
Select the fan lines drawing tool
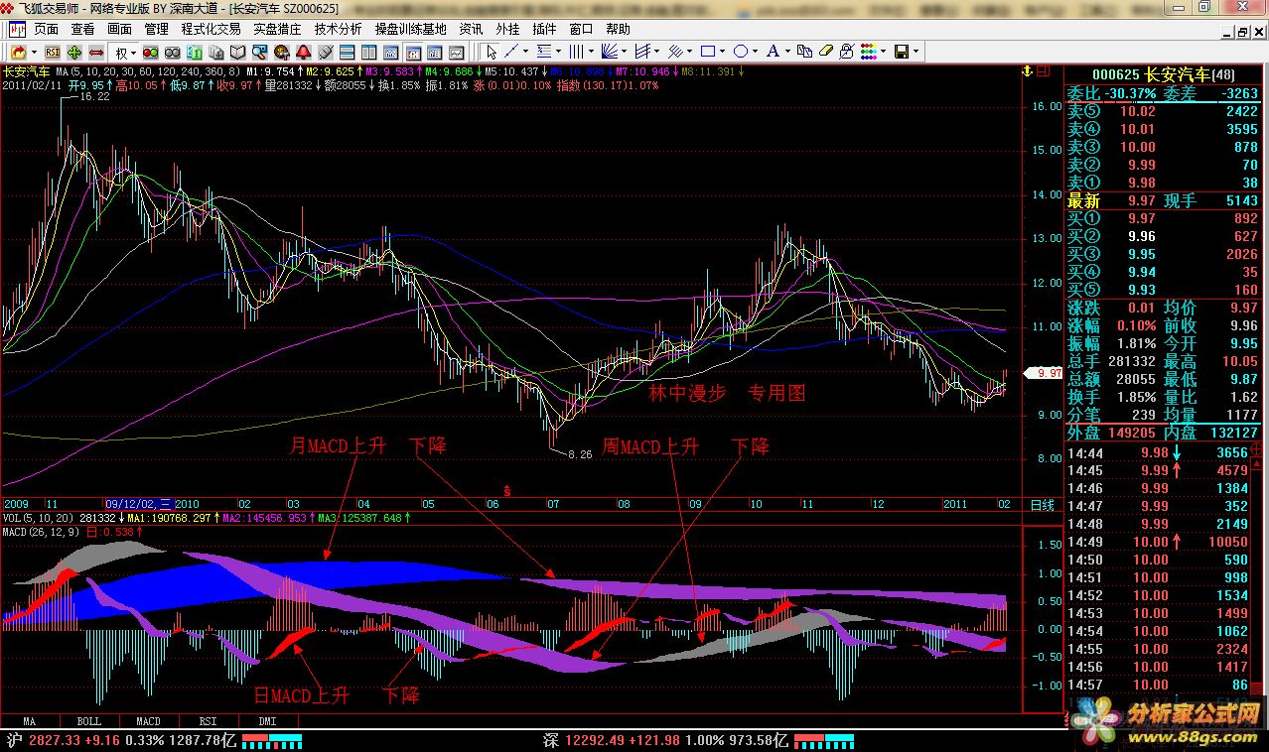pos(609,52)
